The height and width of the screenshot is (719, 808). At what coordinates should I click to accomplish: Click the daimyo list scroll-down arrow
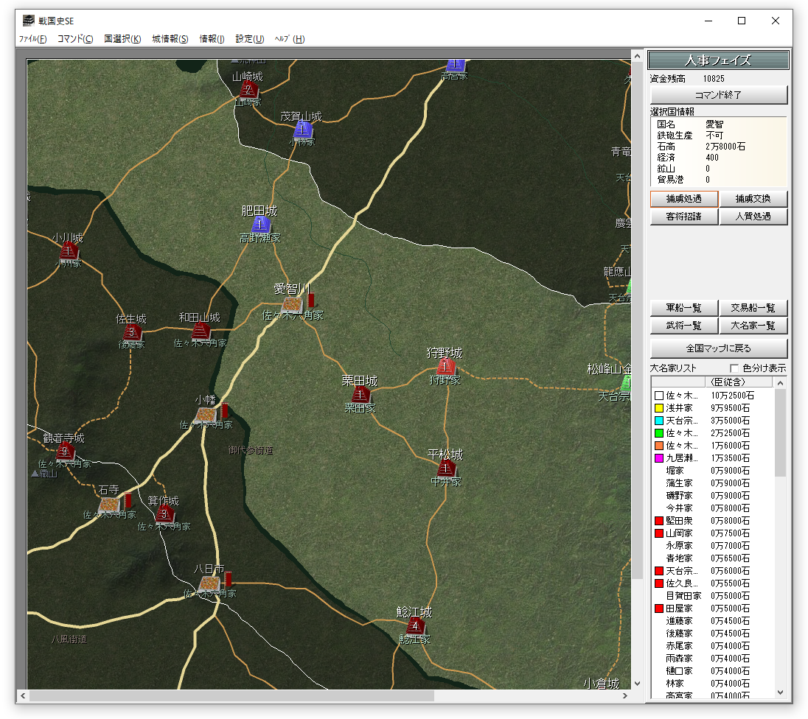click(781, 692)
